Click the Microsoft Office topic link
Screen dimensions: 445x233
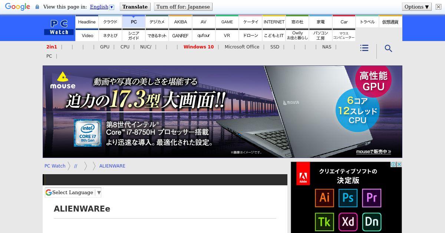coord(242,47)
